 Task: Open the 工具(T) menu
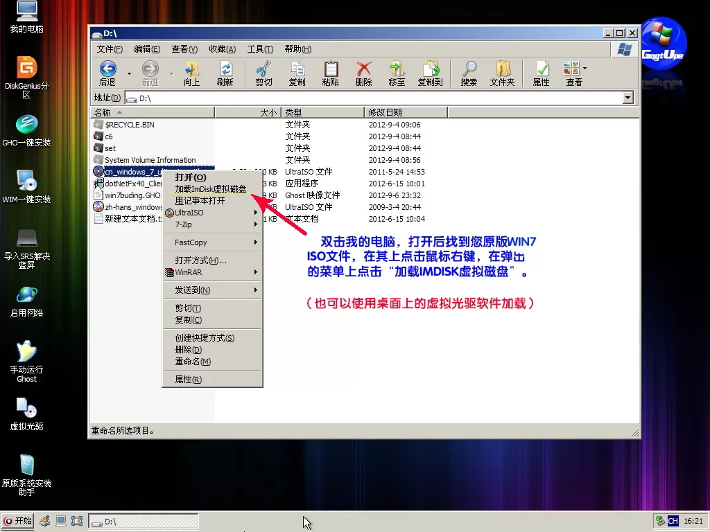[260, 49]
